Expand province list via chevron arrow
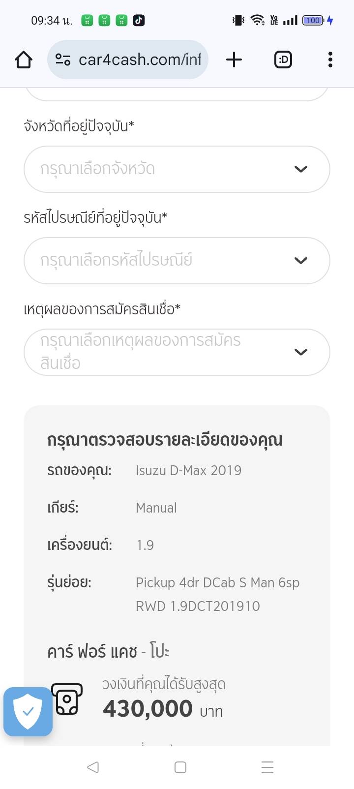 (x=300, y=169)
